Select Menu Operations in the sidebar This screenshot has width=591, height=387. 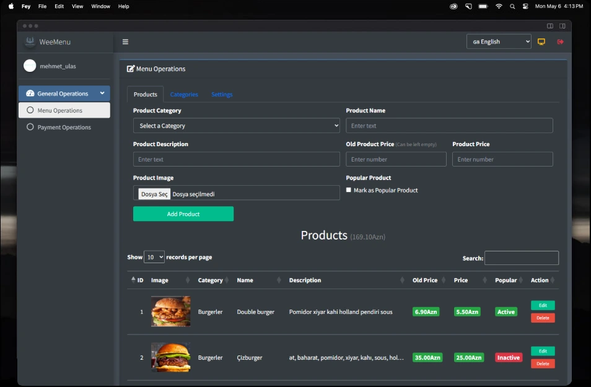point(64,110)
